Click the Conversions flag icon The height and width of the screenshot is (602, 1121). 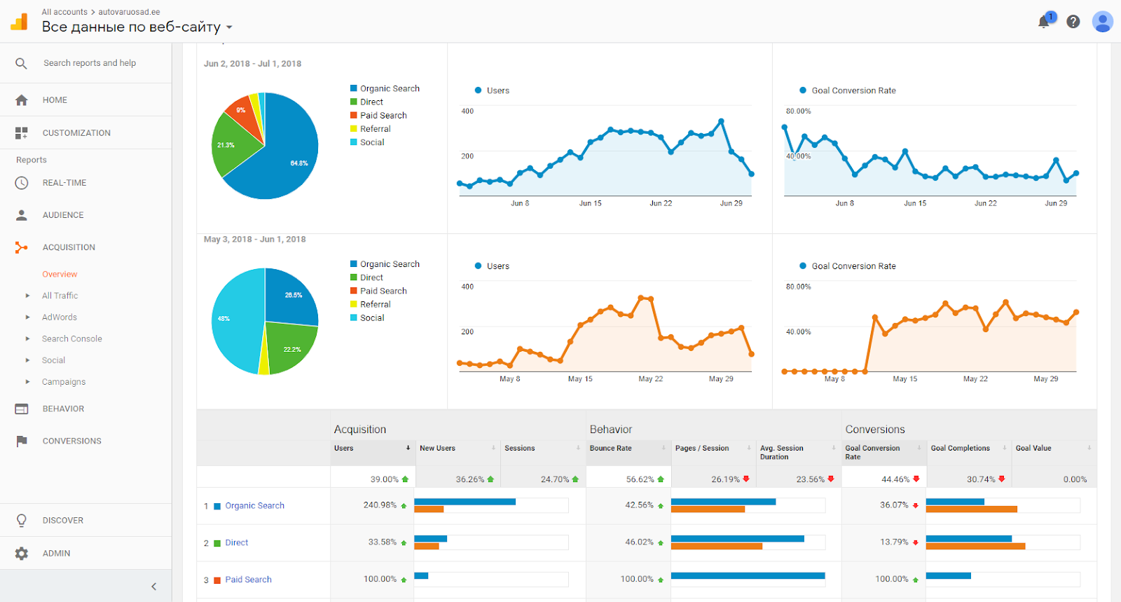[22, 441]
